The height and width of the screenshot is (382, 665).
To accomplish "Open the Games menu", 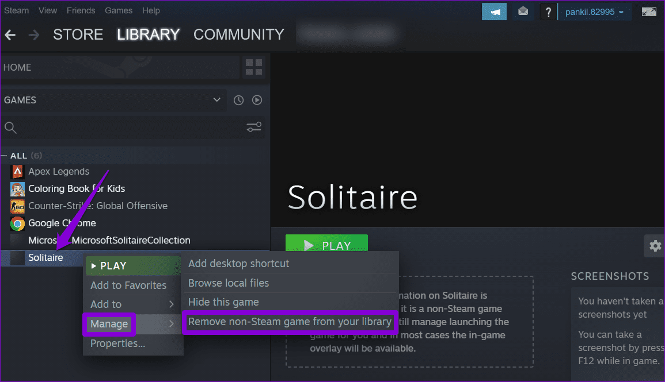I will click(x=119, y=10).
